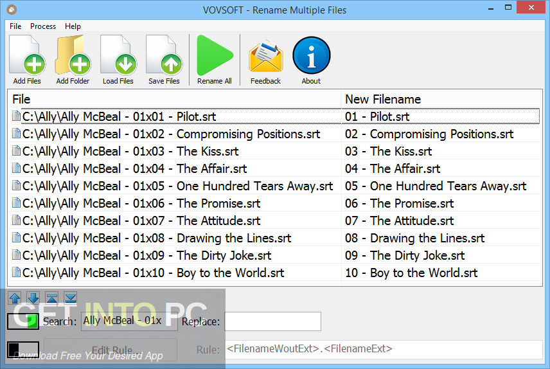Open the Help menu
Viewport: 550px width, 369px height.
tap(73, 26)
